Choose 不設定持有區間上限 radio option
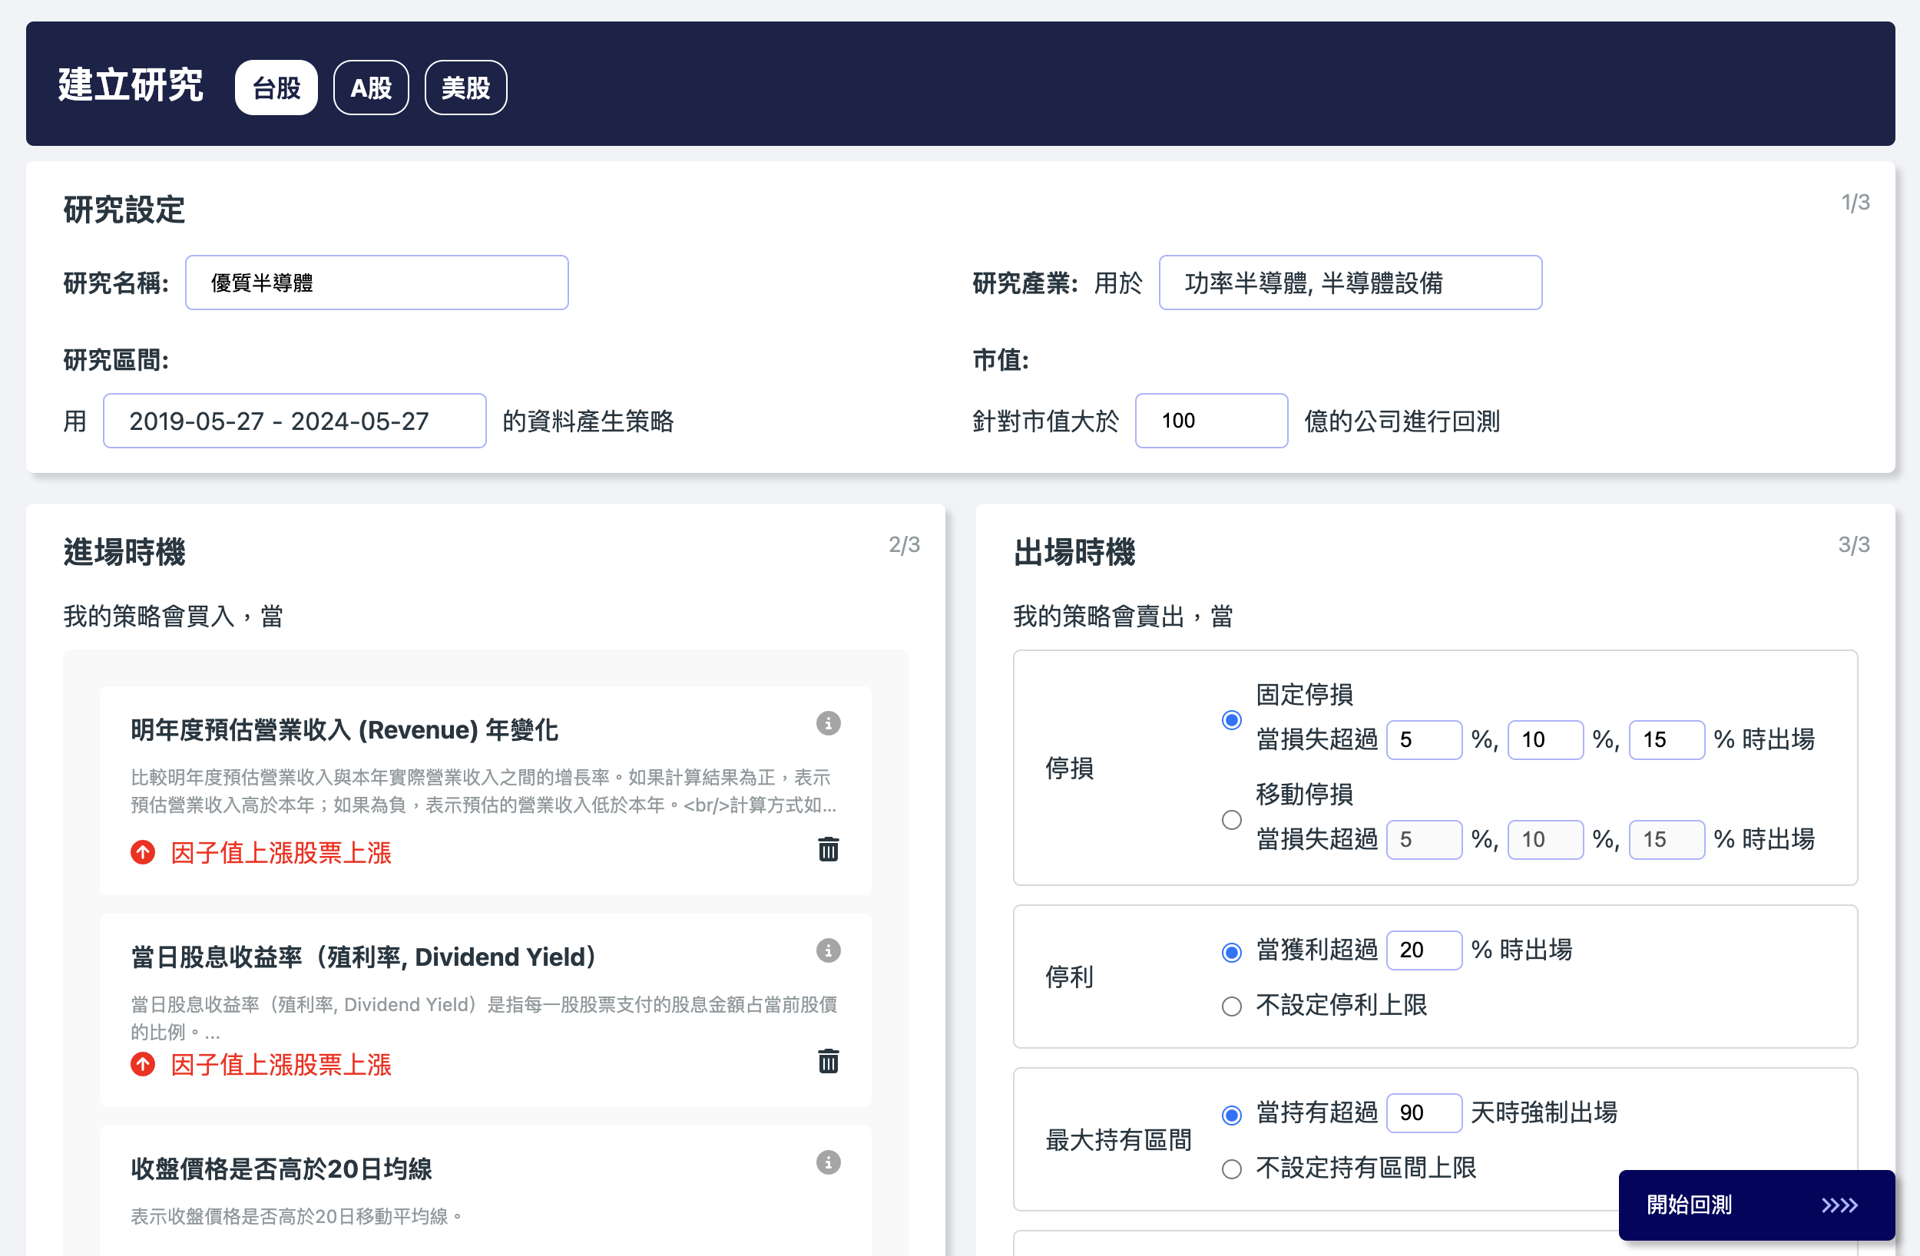 (x=1231, y=1170)
